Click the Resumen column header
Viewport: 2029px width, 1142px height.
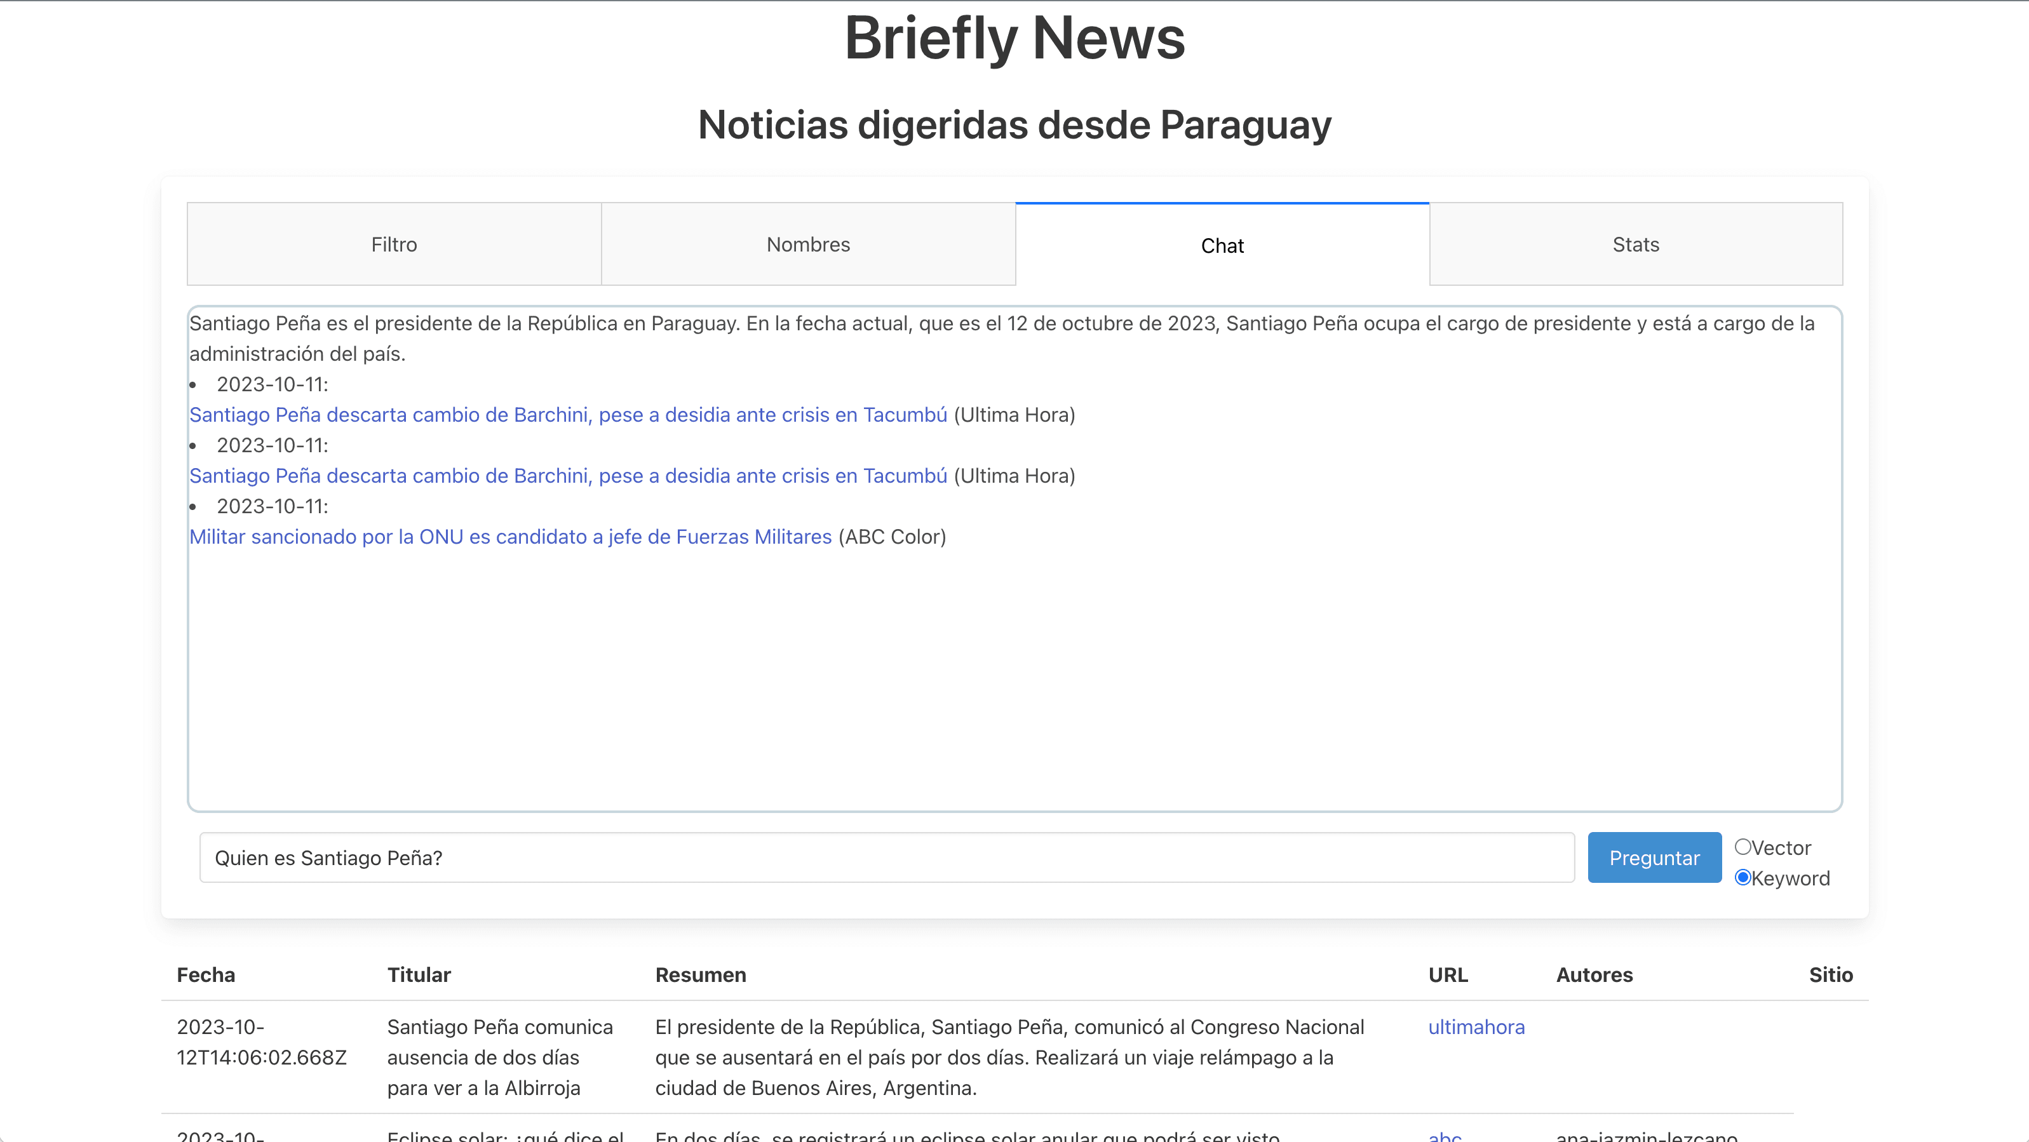[x=700, y=975]
